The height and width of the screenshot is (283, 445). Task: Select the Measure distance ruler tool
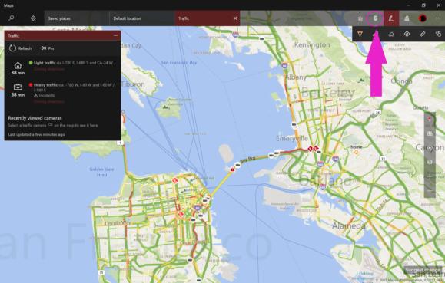pyautogui.click(x=422, y=34)
